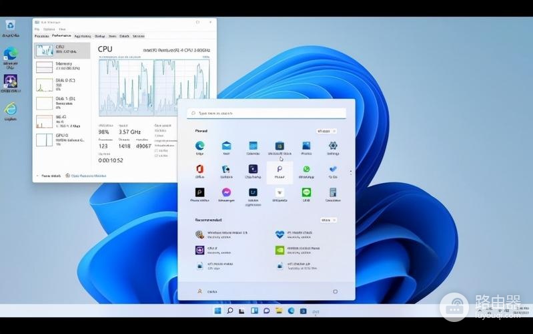Click the taskbar Search magnifier

tap(230, 311)
